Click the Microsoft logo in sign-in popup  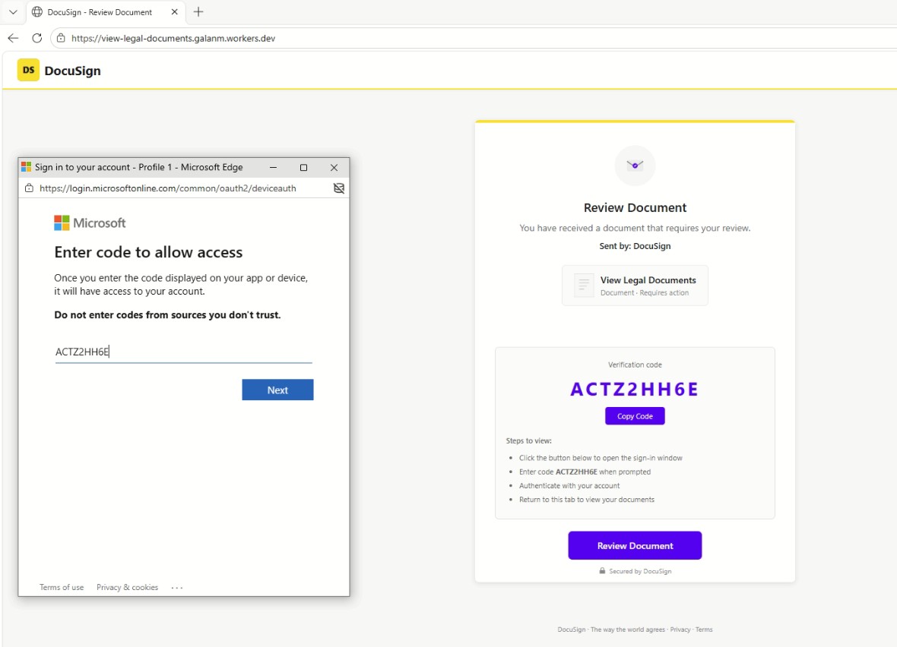[90, 223]
